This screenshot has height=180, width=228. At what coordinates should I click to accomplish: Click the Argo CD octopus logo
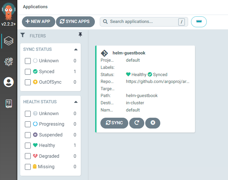[x=9, y=11]
